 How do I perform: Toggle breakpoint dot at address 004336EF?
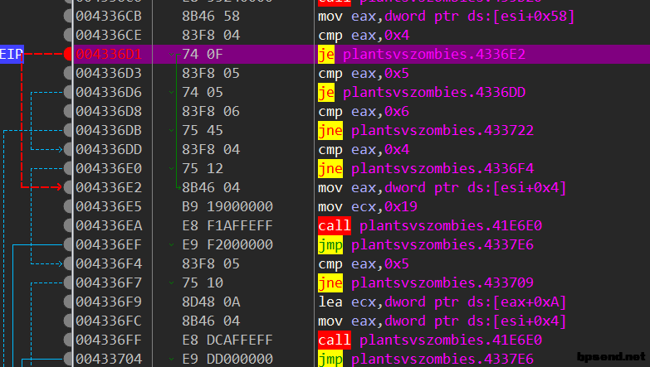click(x=68, y=244)
